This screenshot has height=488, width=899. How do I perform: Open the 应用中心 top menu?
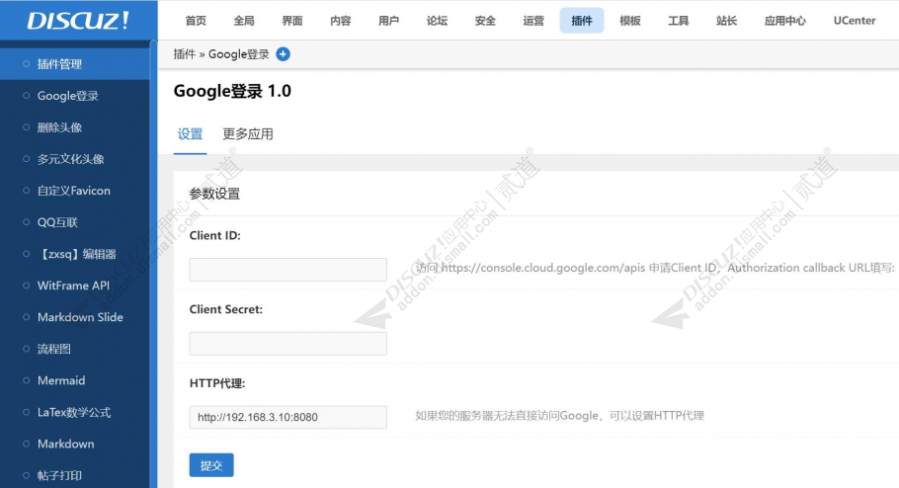coord(784,21)
